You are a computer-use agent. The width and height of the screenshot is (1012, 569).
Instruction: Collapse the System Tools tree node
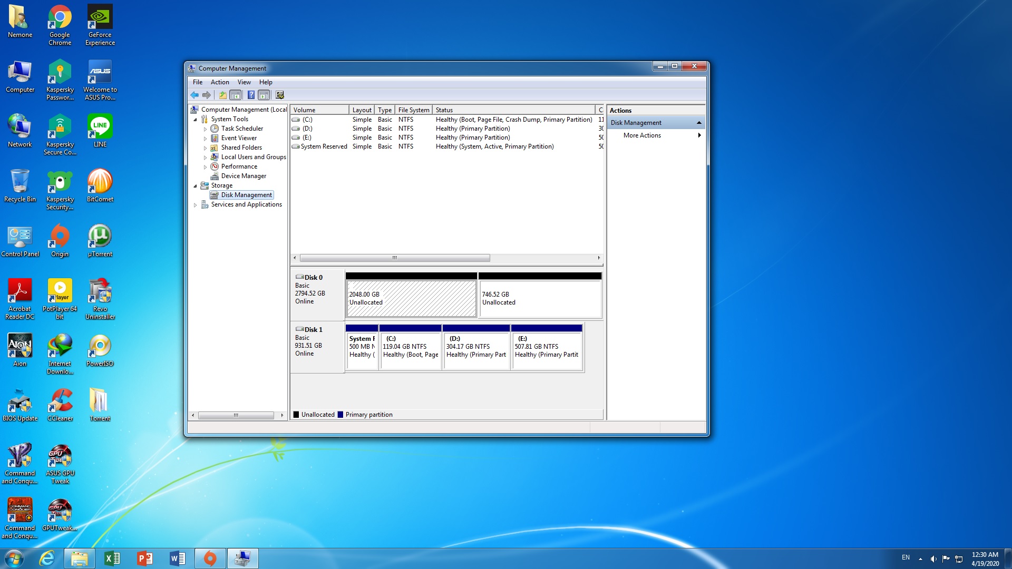coord(195,120)
